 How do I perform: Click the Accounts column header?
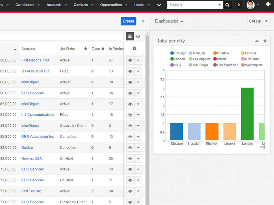28,49
